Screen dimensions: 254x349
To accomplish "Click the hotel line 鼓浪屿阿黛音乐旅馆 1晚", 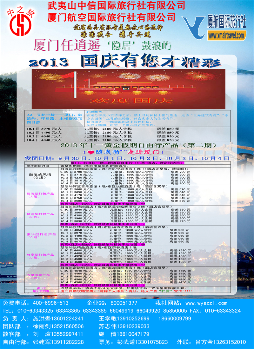I will point(114,186).
